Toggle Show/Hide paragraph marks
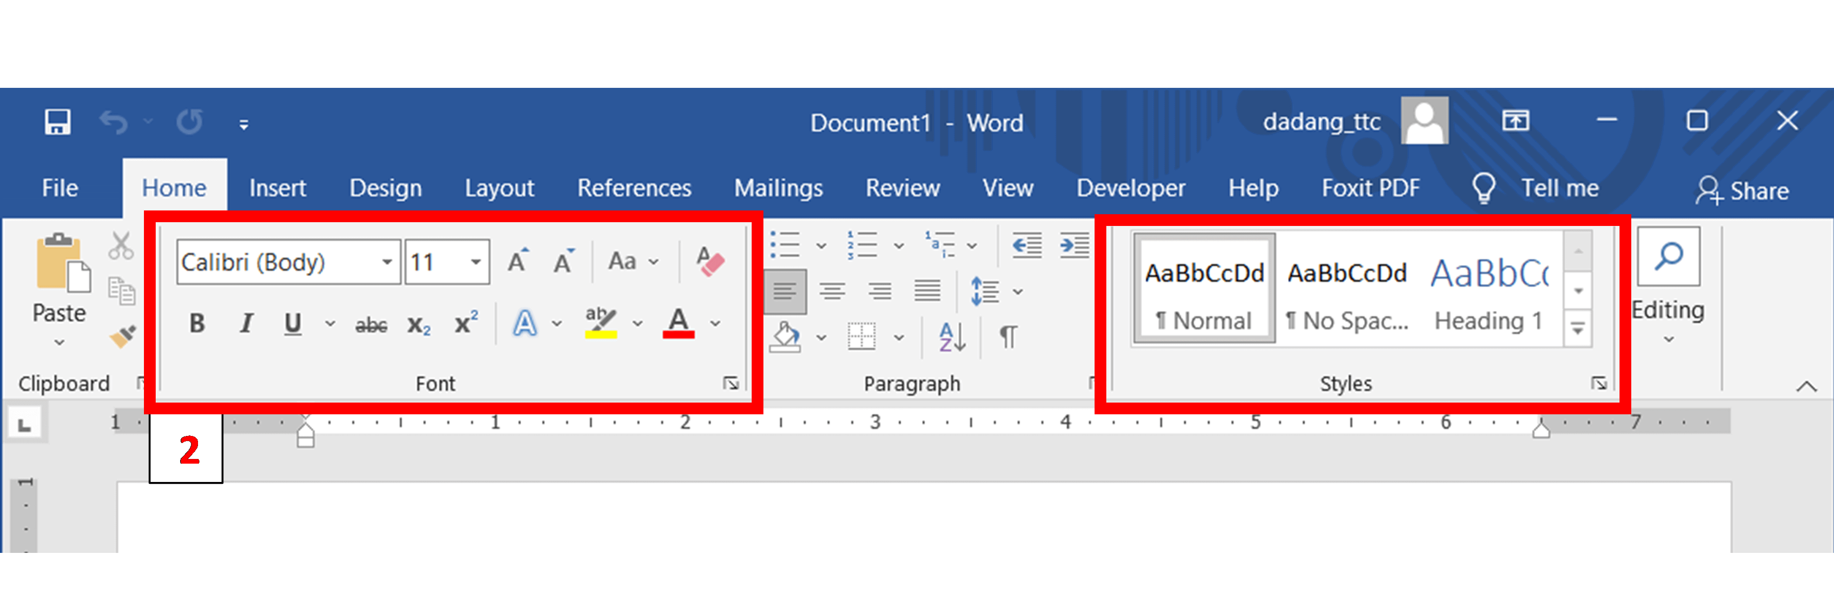This screenshot has width=1834, height=590. coord(1008,336)
